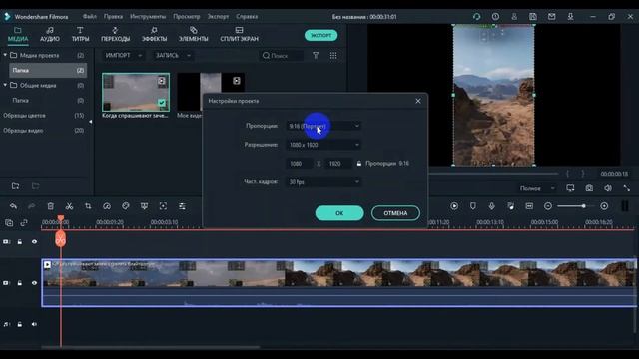Delete clip with trash icon
This screenshot has height=359, width=639.
51,206
